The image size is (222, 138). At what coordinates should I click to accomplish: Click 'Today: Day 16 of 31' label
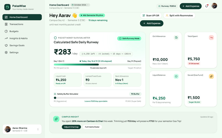coord(96,61)
